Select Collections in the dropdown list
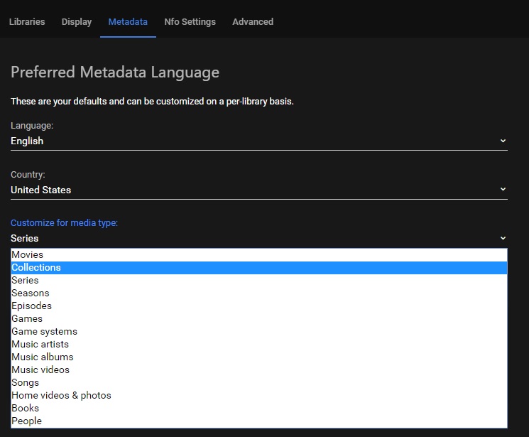 coord(258,267)
